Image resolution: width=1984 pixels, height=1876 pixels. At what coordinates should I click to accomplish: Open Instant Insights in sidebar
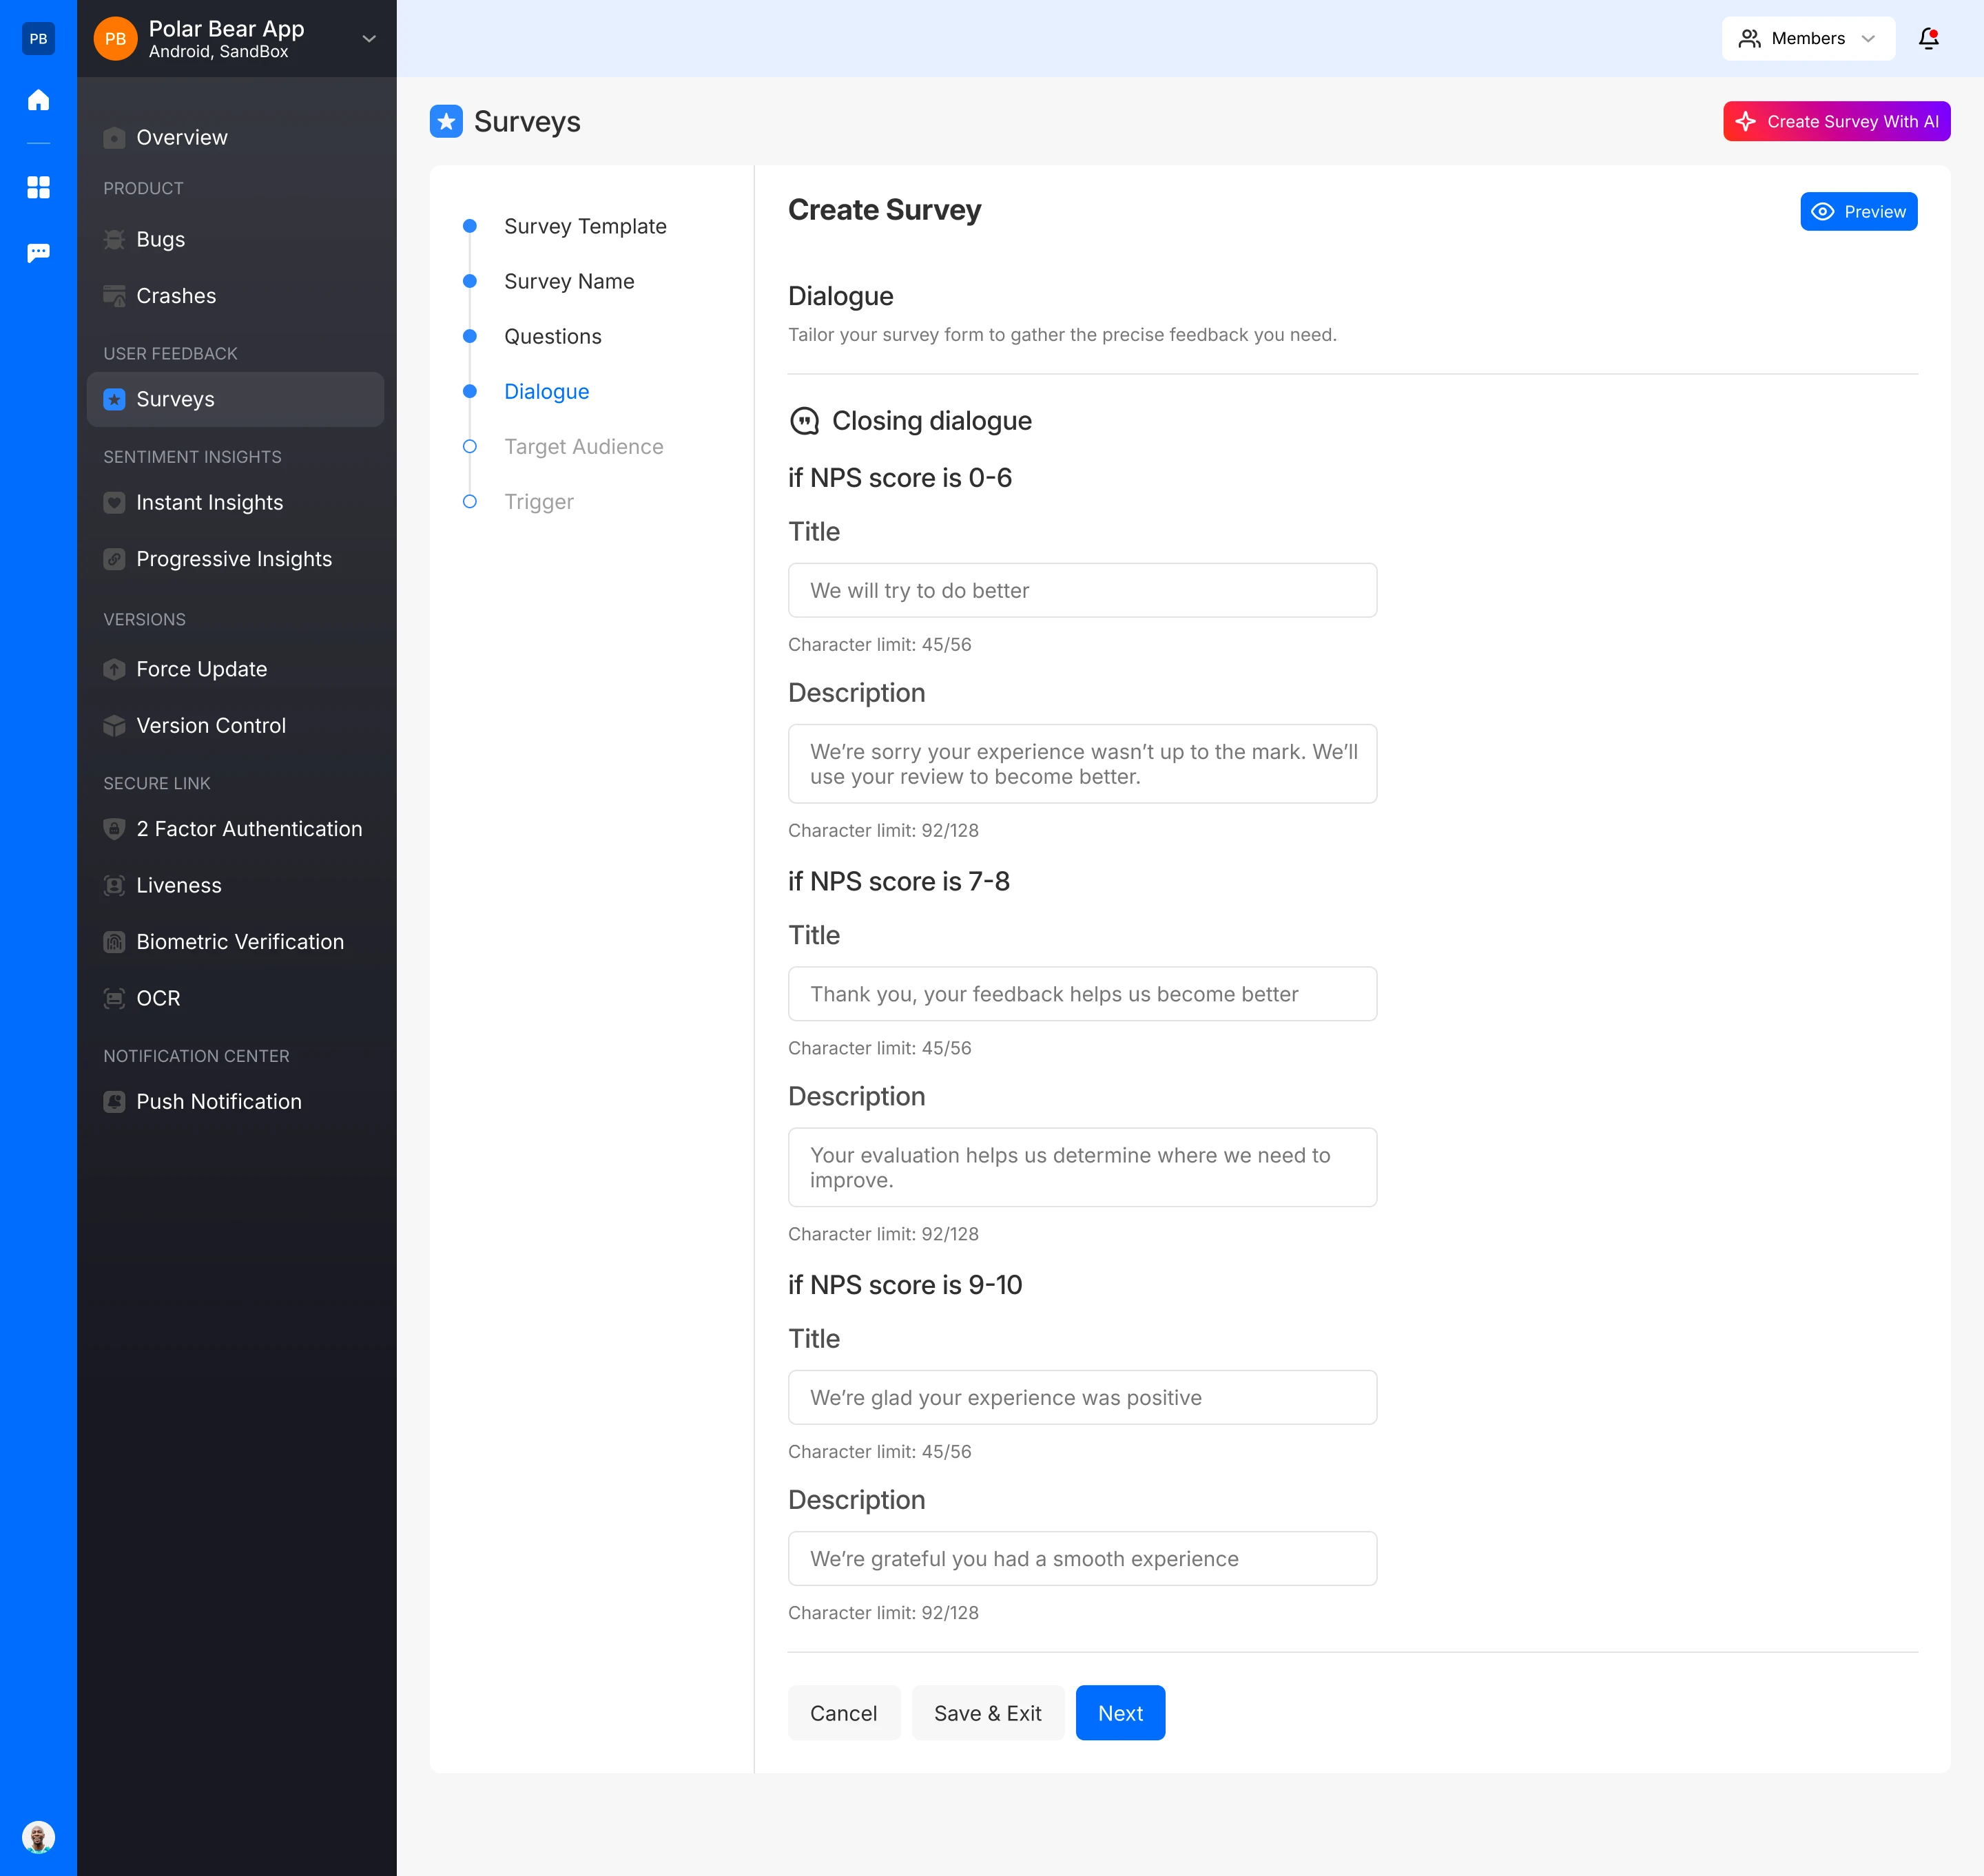pos(209,503)
